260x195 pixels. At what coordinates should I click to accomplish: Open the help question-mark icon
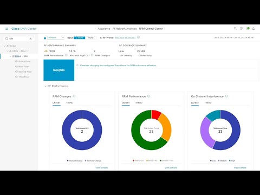pyautogui.click(x=241, y=29)
